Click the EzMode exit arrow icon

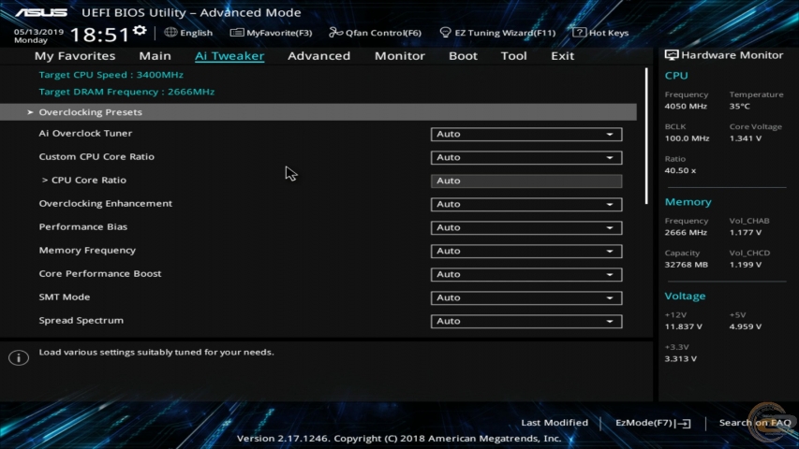[x=685, y=423]
